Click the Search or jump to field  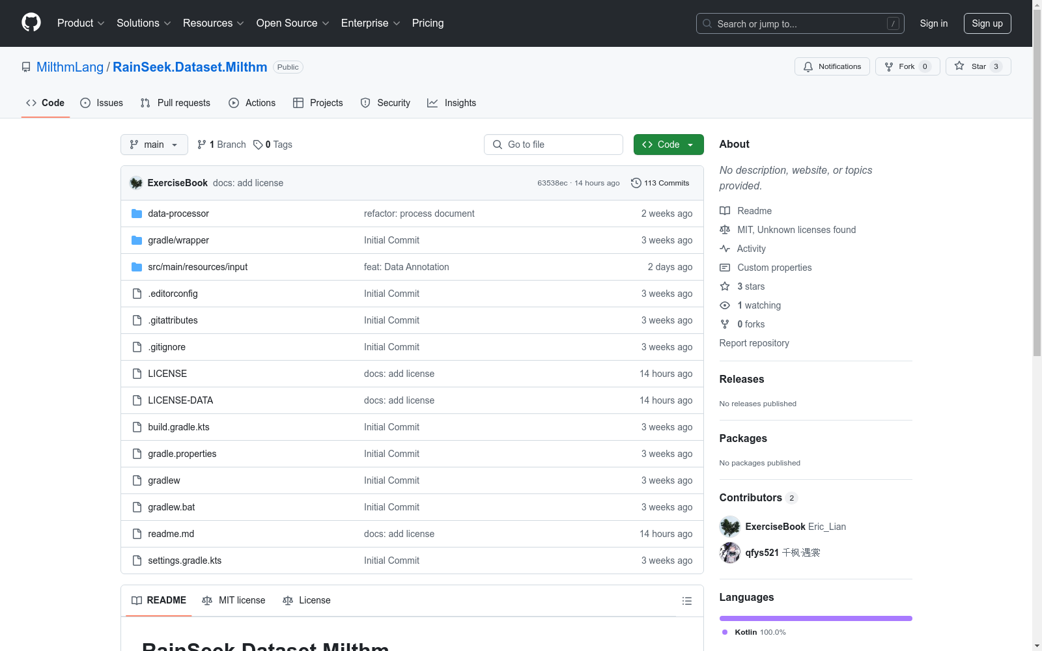pyautogui.click(x=800, y=23)
